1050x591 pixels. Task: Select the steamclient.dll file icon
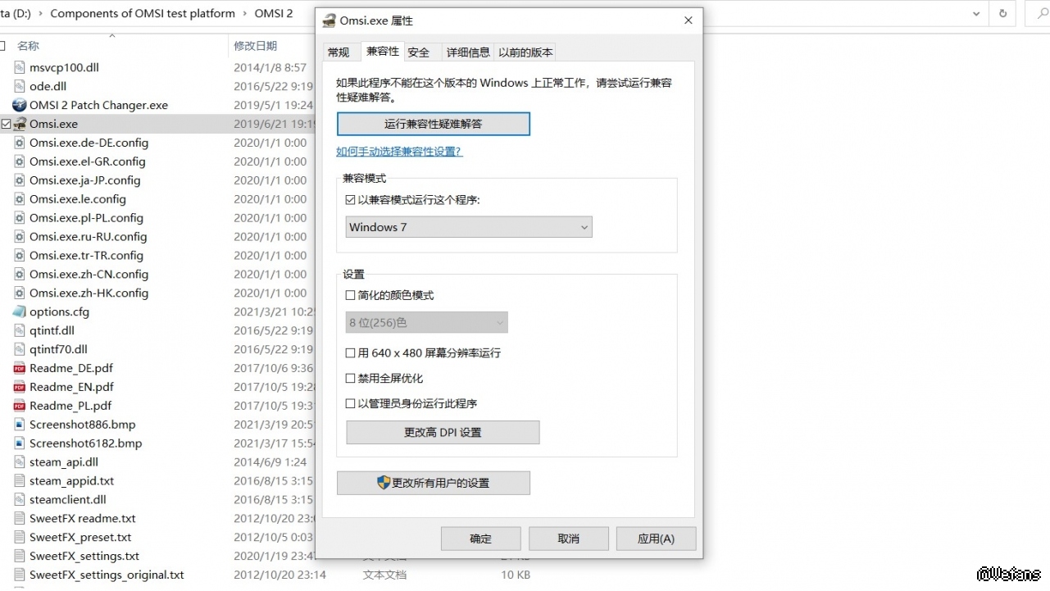coord(20,500)
